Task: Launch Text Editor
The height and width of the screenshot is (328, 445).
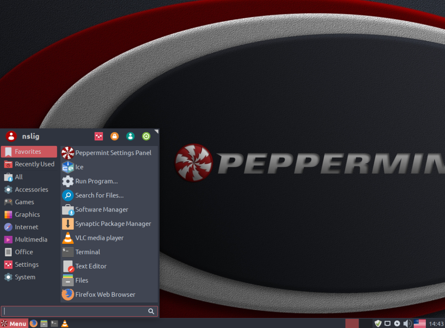Action: [109, 266]
